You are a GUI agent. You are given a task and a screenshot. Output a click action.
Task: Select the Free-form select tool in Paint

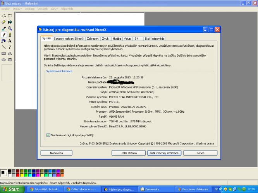click(3, 16)
